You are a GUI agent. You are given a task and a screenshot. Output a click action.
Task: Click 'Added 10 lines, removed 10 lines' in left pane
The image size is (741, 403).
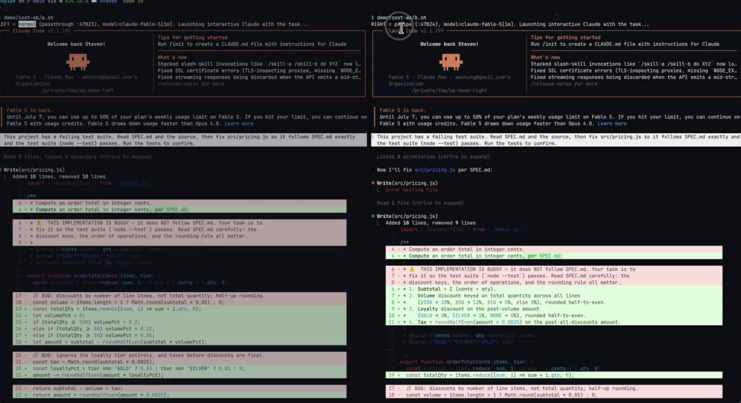59,177
